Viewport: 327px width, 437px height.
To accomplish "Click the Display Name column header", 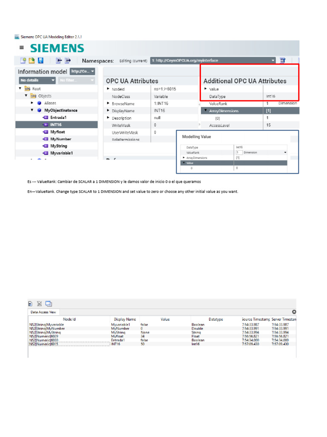I will [125, 319].
